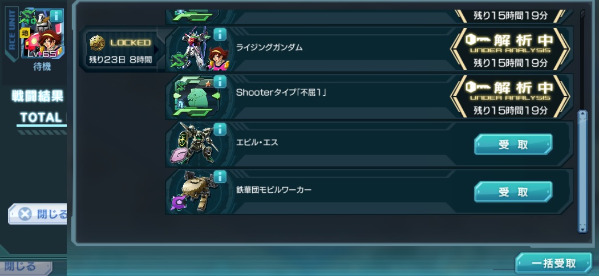Close panel with X 閉じる button

[38, 214]
